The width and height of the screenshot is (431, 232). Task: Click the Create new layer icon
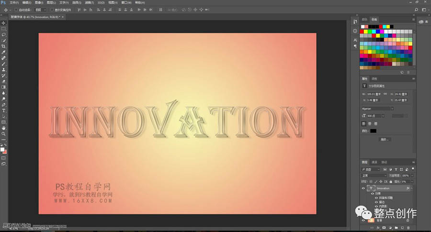click(402, 228)
